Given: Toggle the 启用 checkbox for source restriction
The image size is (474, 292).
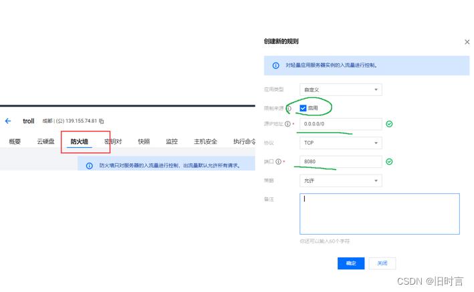Looking at the screenshot, I should 304,107.
